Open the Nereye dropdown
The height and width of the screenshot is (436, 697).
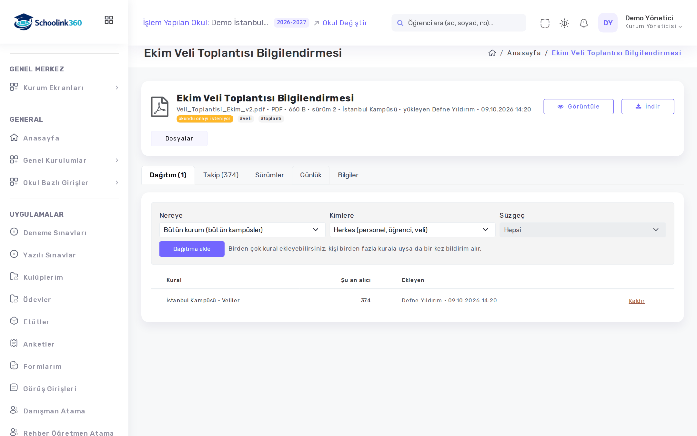[x=242, y=230]
